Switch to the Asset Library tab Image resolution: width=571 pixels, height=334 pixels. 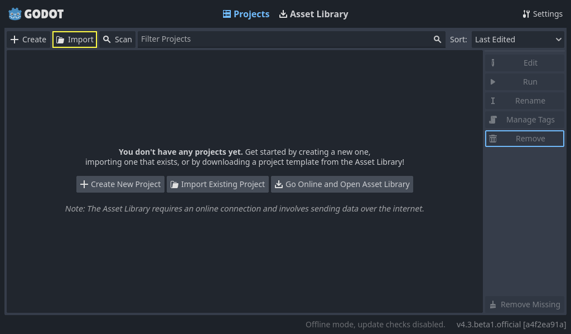tap(313, 14)
